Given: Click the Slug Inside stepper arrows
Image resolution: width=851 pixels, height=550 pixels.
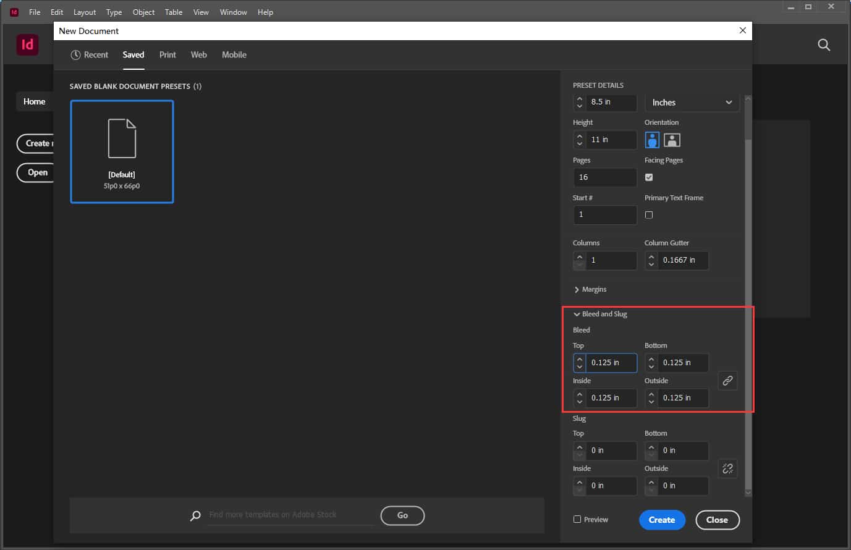Looking at the screenshot, I should [x=580, y=486].
